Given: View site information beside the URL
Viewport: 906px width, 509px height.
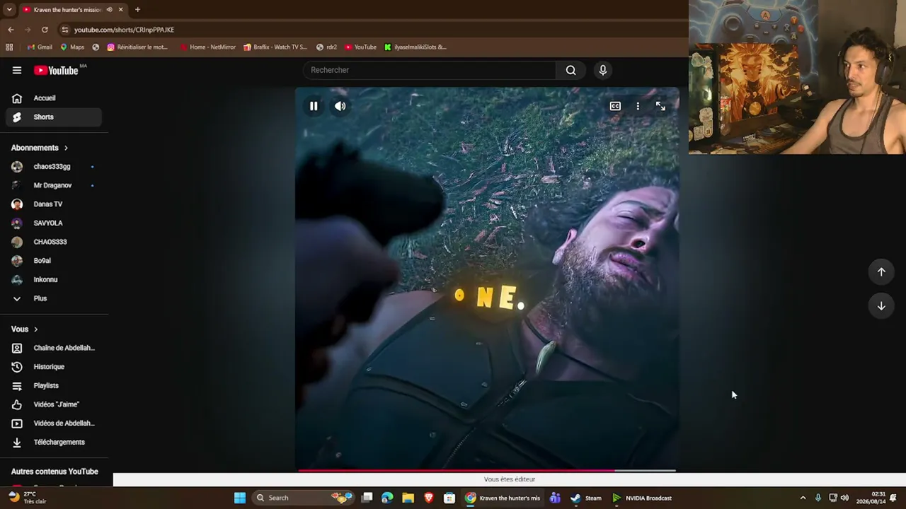Looking at the screenshot, I should coord(65,30).
